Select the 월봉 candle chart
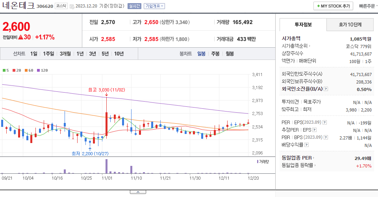 coord(230,54)
